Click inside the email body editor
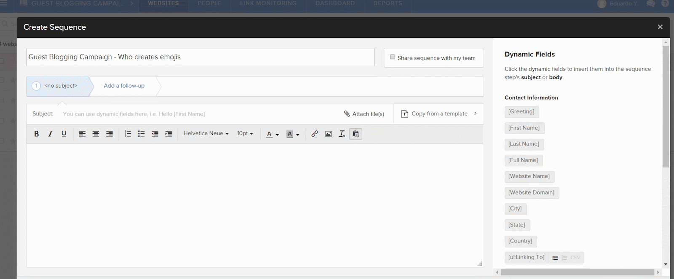This screenshot has width=674, height=279. pyautogui.click(x=254, y=205)
